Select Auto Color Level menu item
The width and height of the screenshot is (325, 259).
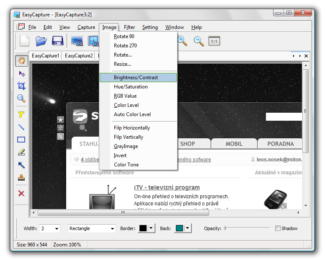coord(138,114)
